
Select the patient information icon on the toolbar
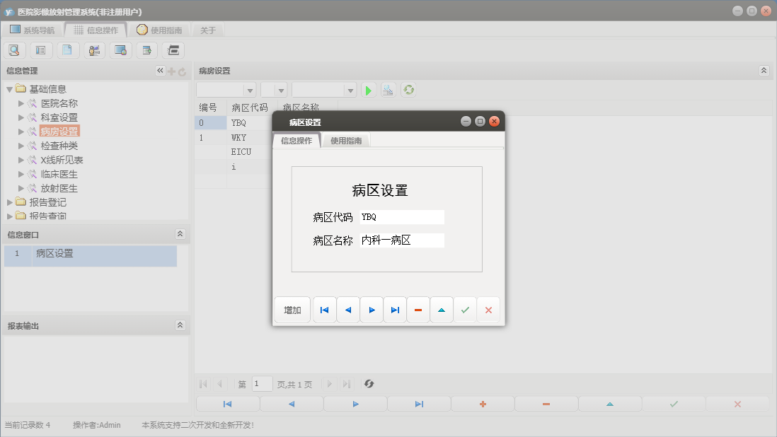(x=93, y=49)
